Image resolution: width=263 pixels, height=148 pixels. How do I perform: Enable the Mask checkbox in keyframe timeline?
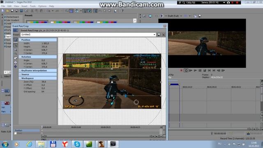[x=16, y=133]
